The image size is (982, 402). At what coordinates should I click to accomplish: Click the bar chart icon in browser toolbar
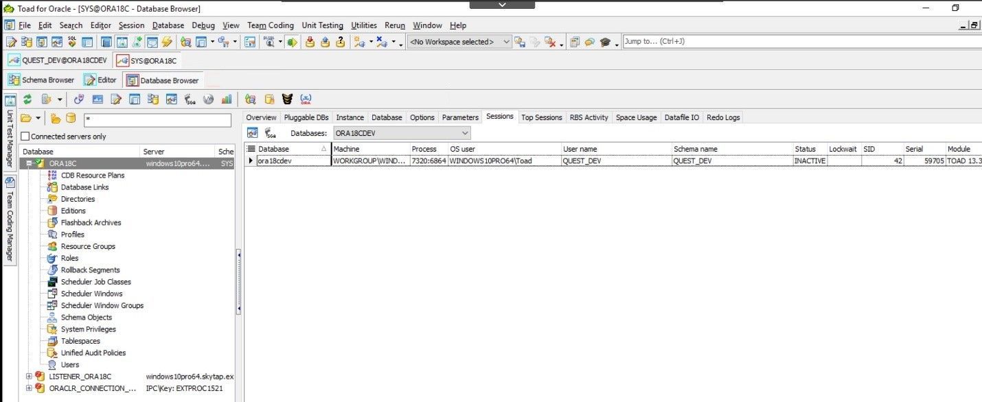pos(226,99)
